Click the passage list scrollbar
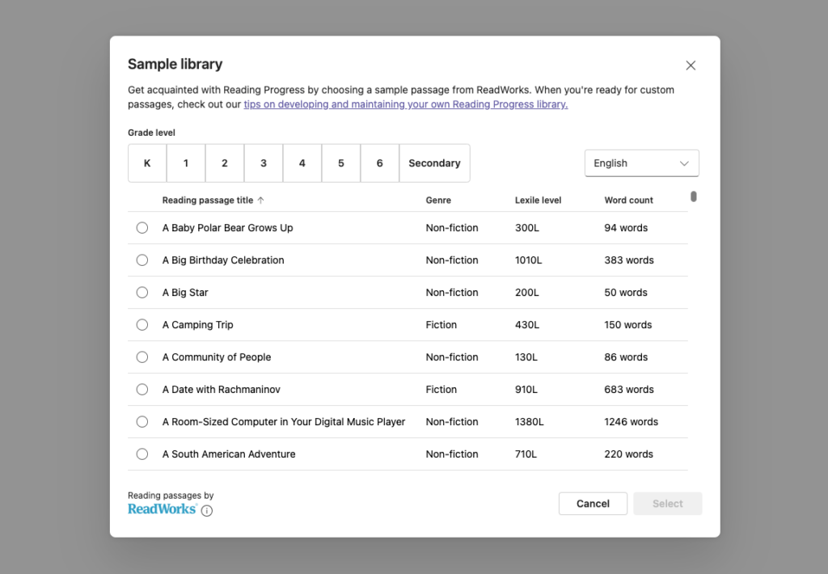This screenshot has height=574, width=828. click(693, 196)
